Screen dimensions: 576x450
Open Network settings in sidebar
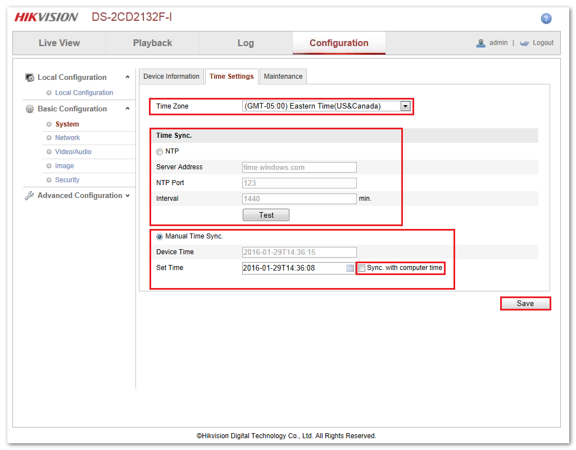click(x=67, y=138)
